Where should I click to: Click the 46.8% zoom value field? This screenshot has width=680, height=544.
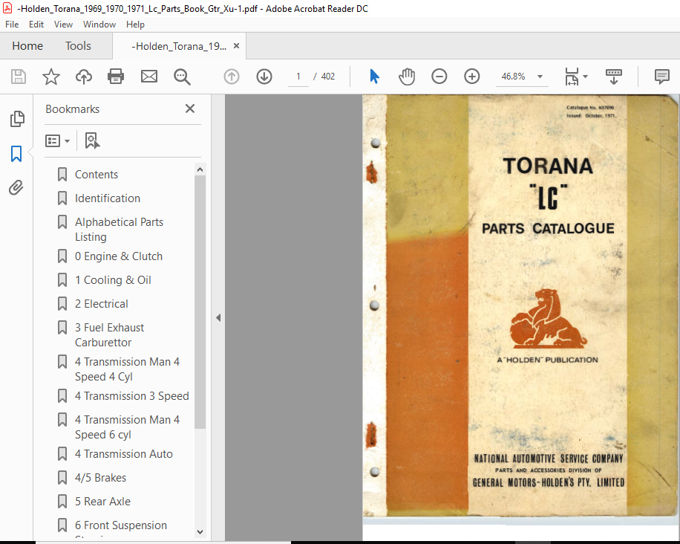514,77
